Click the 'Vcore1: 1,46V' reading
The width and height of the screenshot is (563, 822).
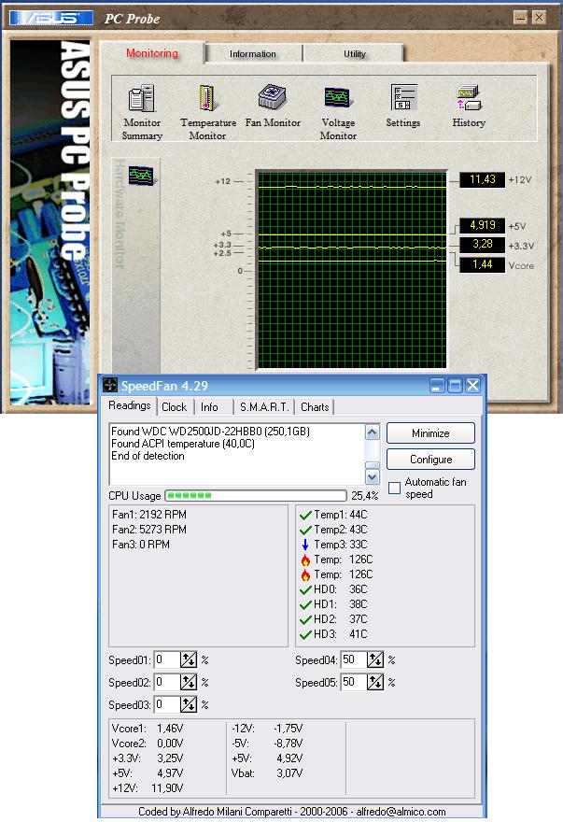(x=148, y=729)
